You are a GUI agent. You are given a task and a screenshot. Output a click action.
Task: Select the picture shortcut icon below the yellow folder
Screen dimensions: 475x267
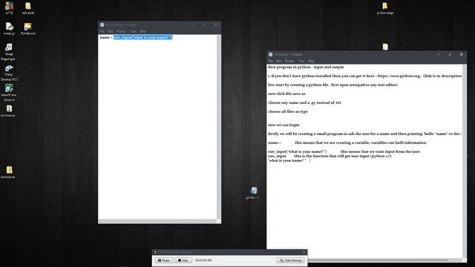pos(28,27)
